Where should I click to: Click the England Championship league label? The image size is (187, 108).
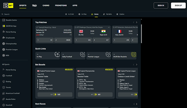pyautogui.click(x=87, y=71)
